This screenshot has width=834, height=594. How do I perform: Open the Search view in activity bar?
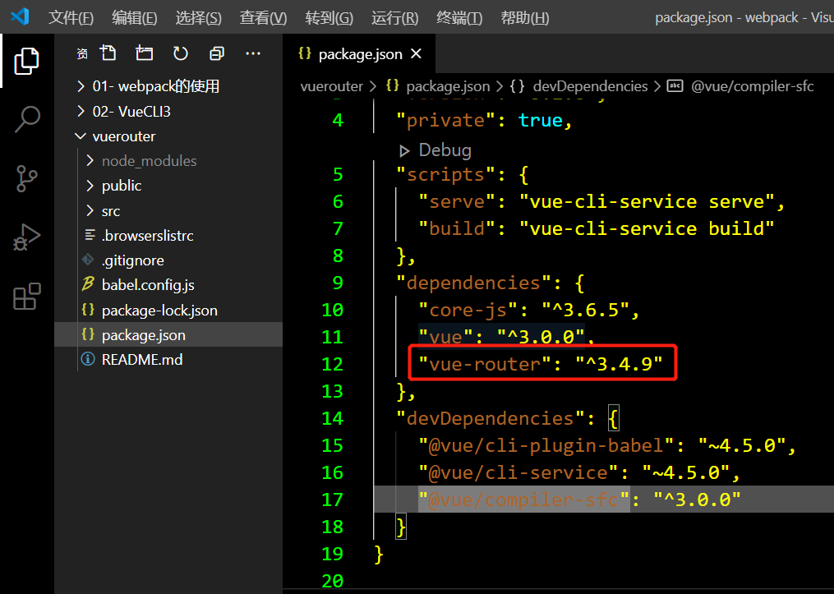tap(26, 119)
